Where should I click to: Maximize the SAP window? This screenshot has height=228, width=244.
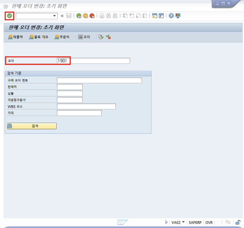pyautogui.click(x=223, y=3)
